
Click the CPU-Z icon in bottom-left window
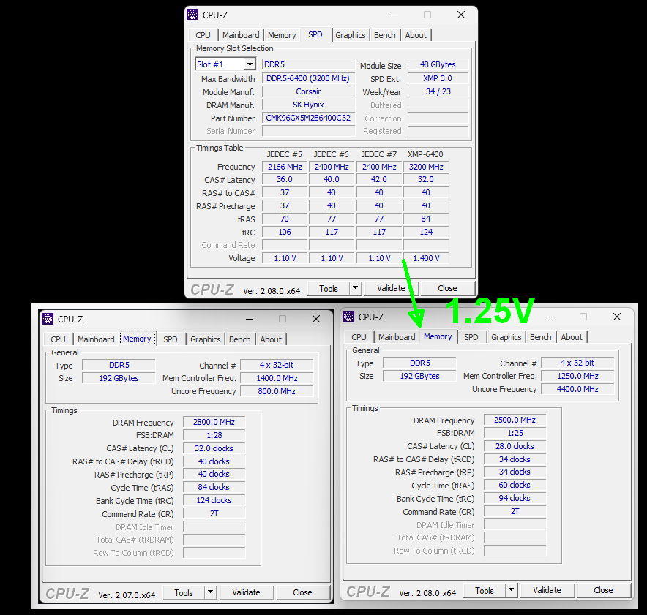pyautogui.click(x=48, y=319)
